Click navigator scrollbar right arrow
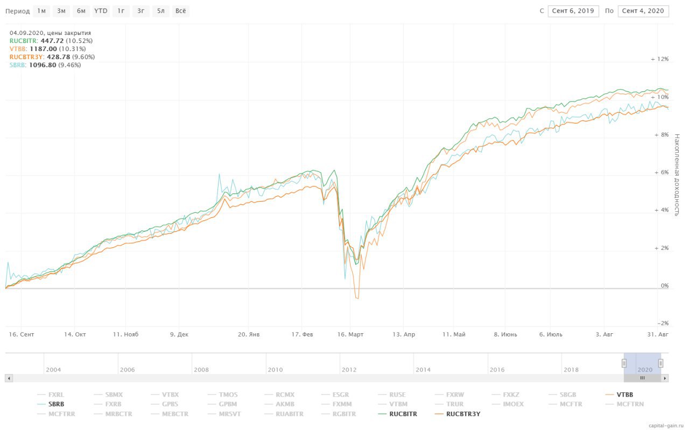Image resolution: width=689 pixels, height=430 pixels. click(665, 378)
